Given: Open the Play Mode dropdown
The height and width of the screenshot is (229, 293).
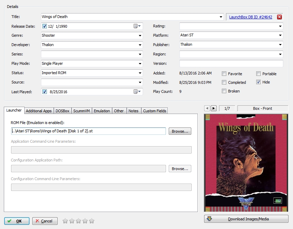Looking at the screenshot, I should [140, 64].
